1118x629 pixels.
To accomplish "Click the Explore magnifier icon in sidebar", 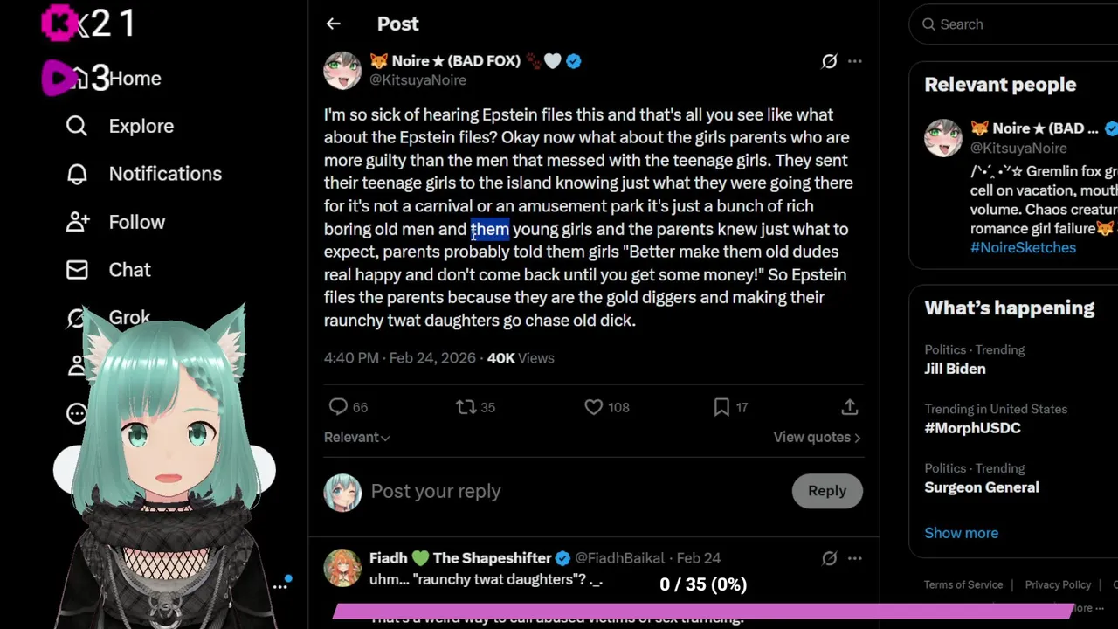I will coord(77,127).
